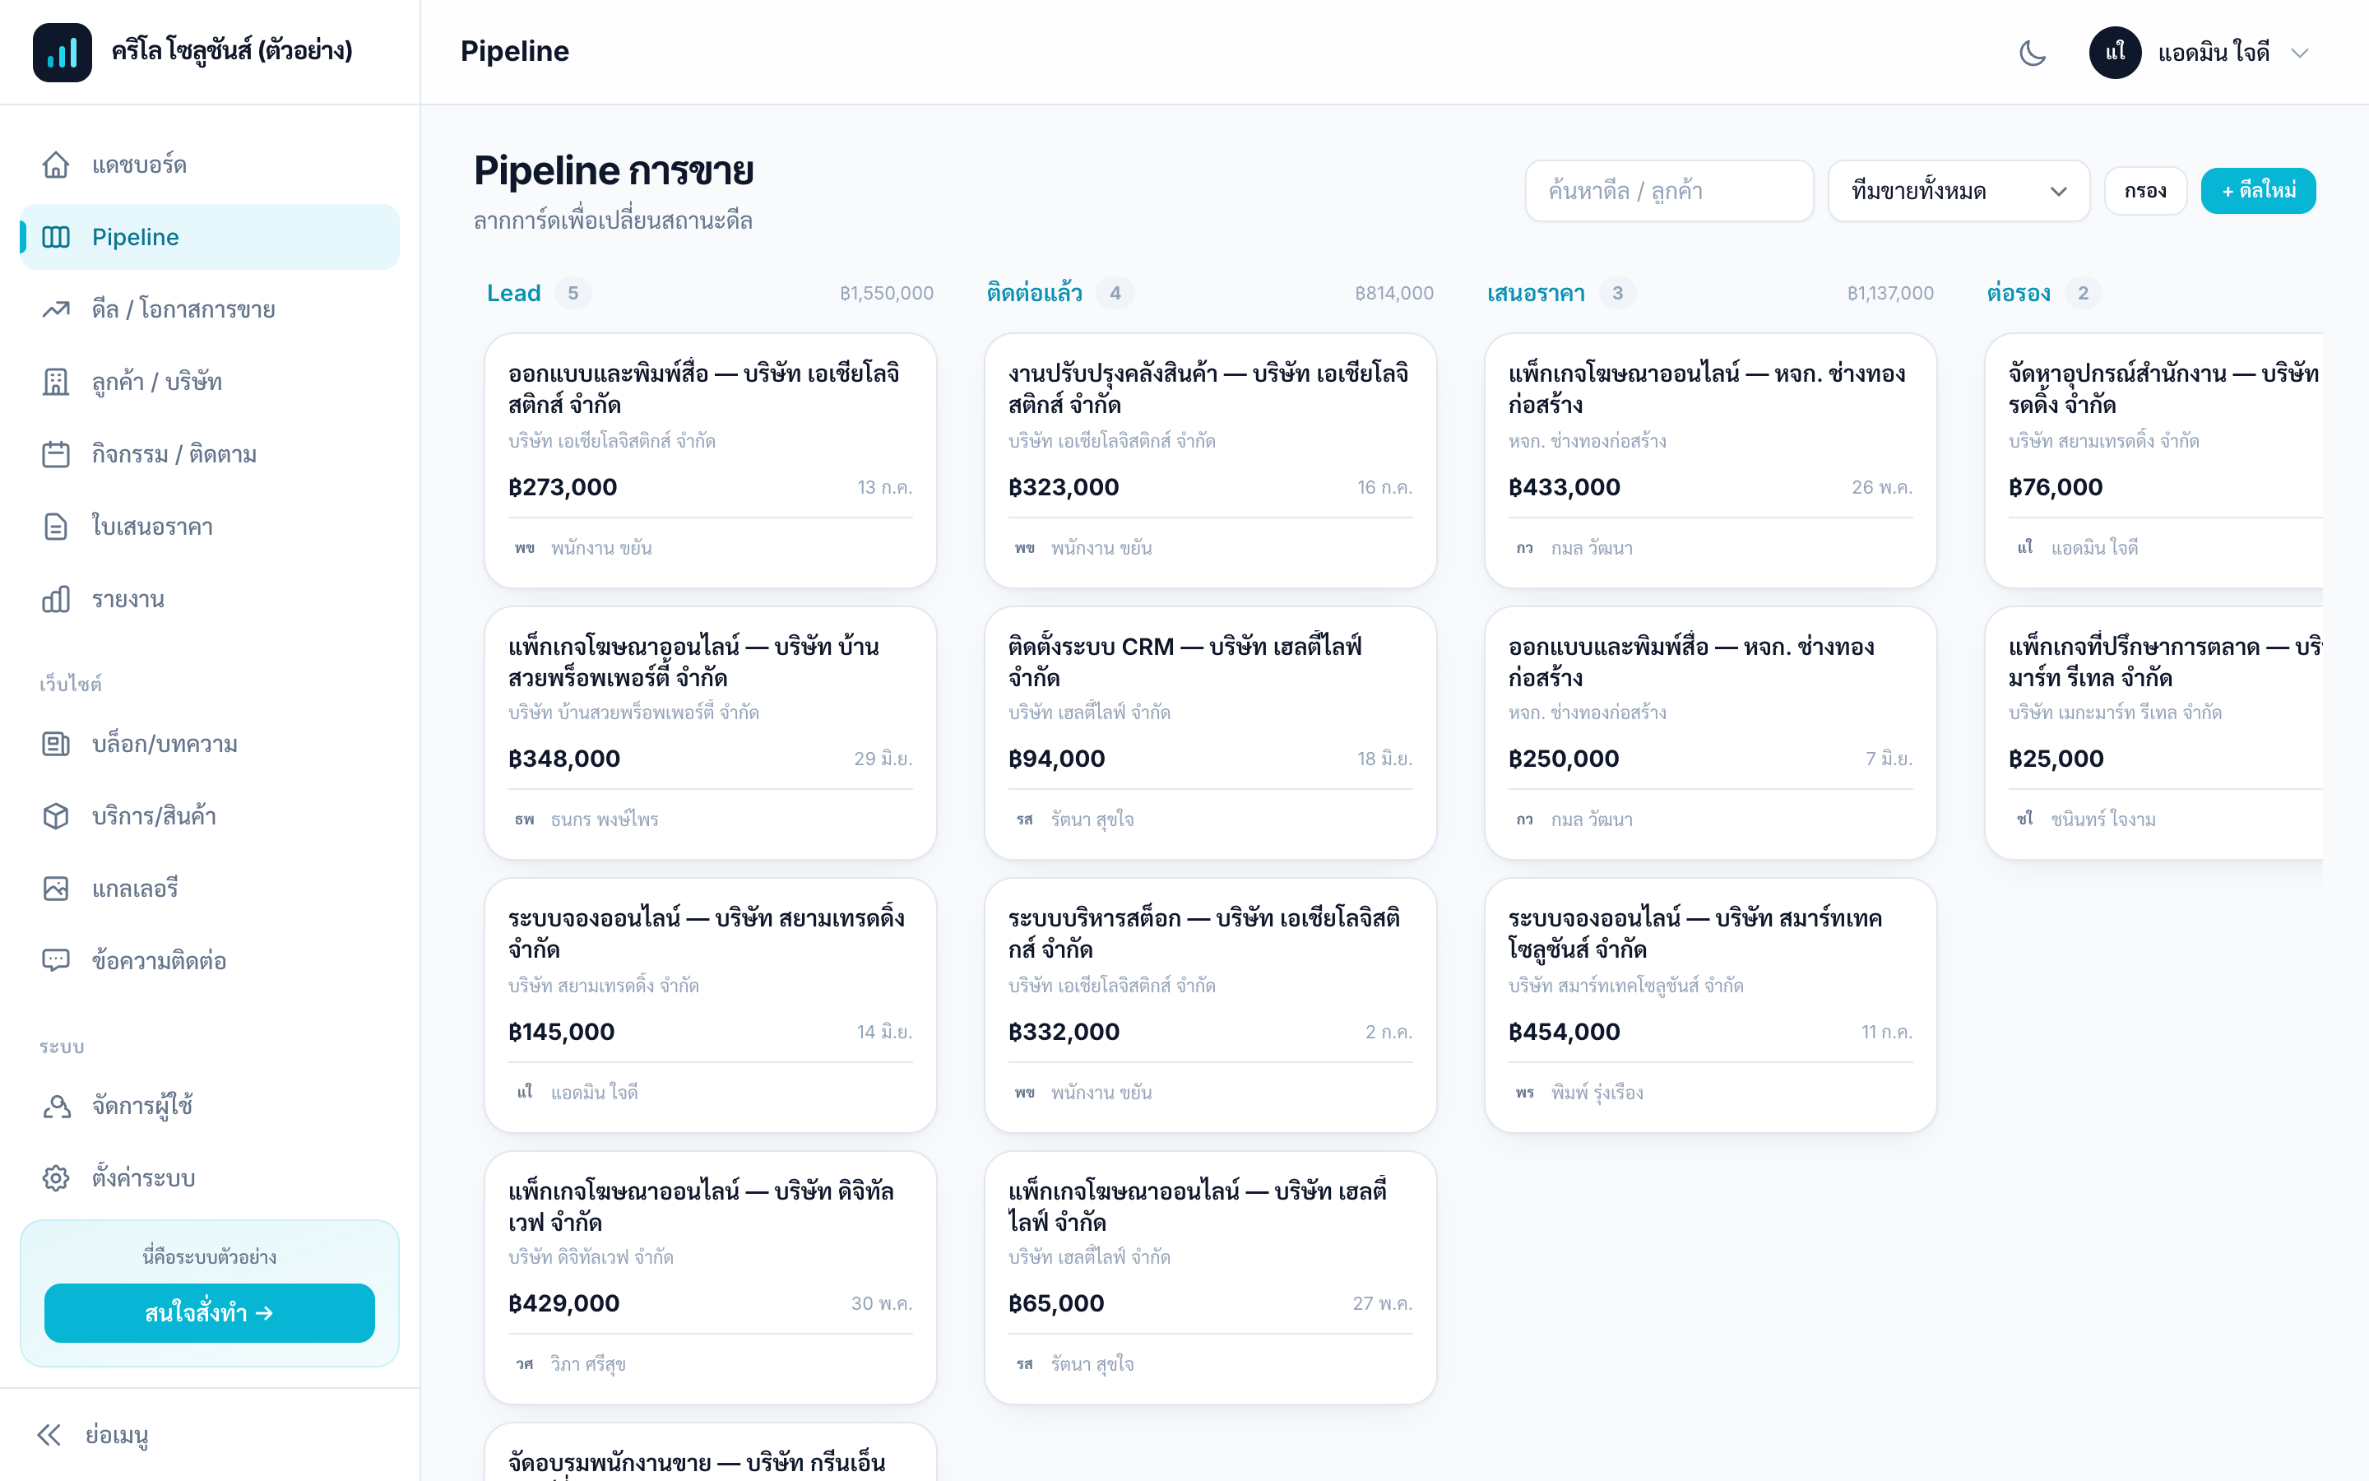Go to รายงาน menu item
Screen dimensions: 2369x1481
(x=210, y=600)
